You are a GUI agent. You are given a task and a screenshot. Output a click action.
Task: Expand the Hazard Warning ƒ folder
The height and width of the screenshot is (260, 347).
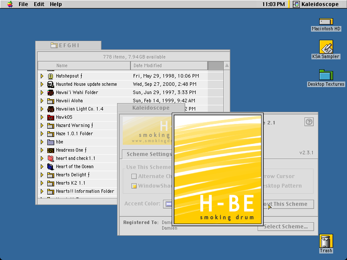pos(42,126)
